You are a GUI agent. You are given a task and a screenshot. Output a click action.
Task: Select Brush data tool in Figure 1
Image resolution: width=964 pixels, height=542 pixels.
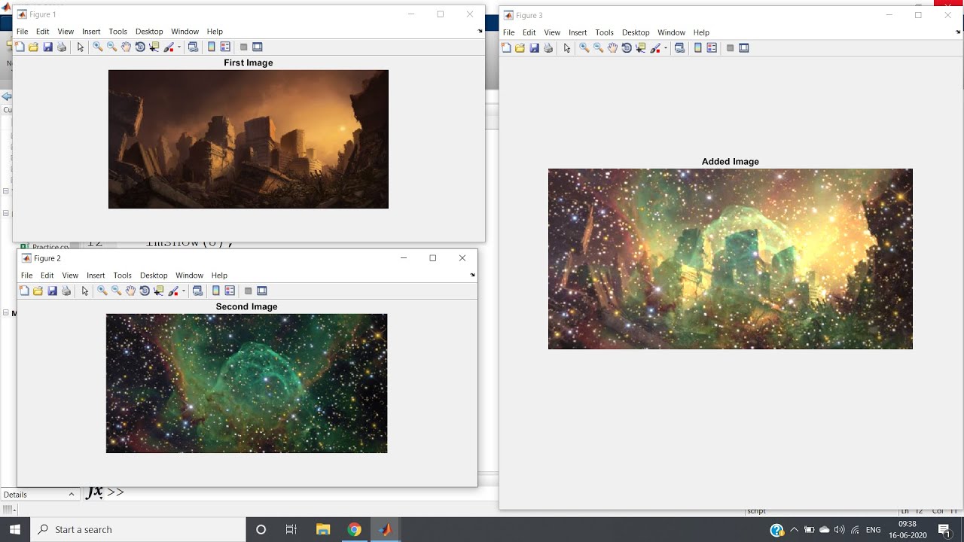pyautogui.click(x=169, y=47)
